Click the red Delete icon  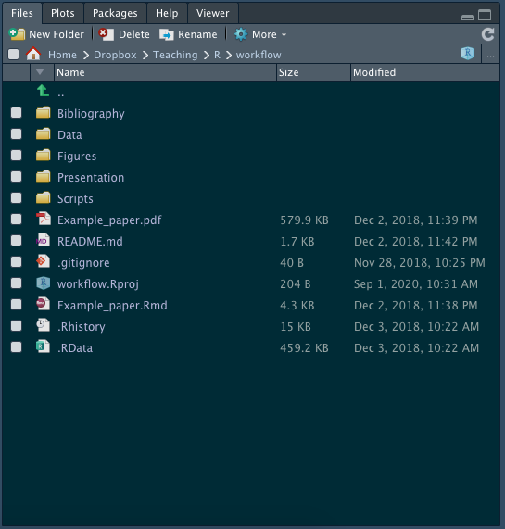click(106, 34)
